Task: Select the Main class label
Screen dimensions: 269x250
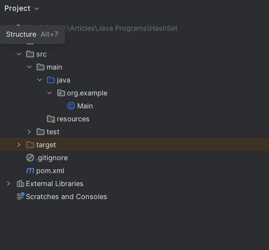Action: (85, 106)
